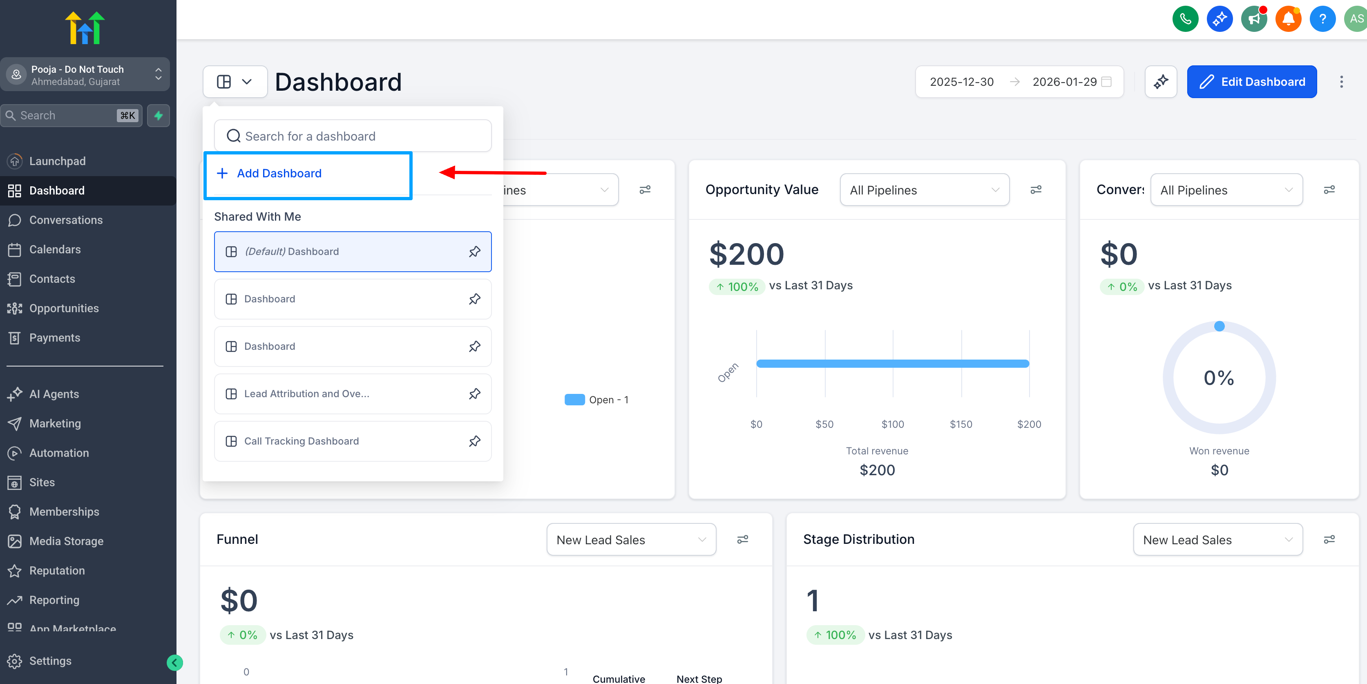Expand the Pooja account switcher

coord(85,75)
